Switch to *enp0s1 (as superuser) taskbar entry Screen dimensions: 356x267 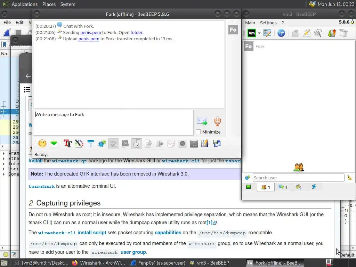coord(158,263)
